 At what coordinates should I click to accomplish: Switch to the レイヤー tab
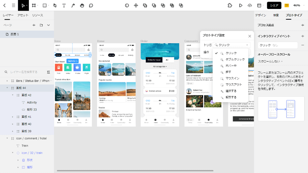[8, 15]
